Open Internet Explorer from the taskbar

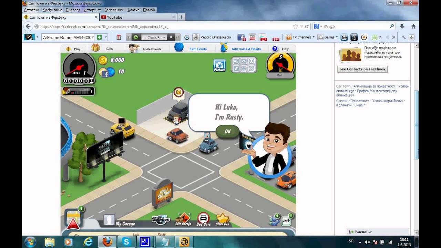click(88, 242)
